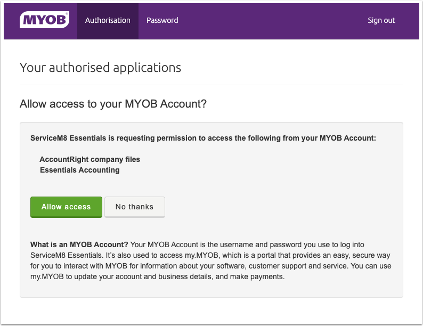The width and height of the screenshot is (423, 326).
Task: Click the 'Your authorised applications' heading
Action: pos(100,68)
